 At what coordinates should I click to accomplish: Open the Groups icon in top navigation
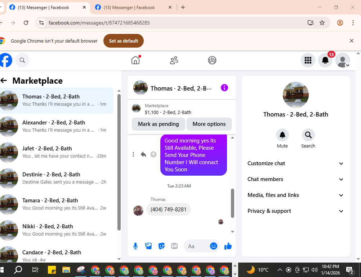[x=212, y=60]
